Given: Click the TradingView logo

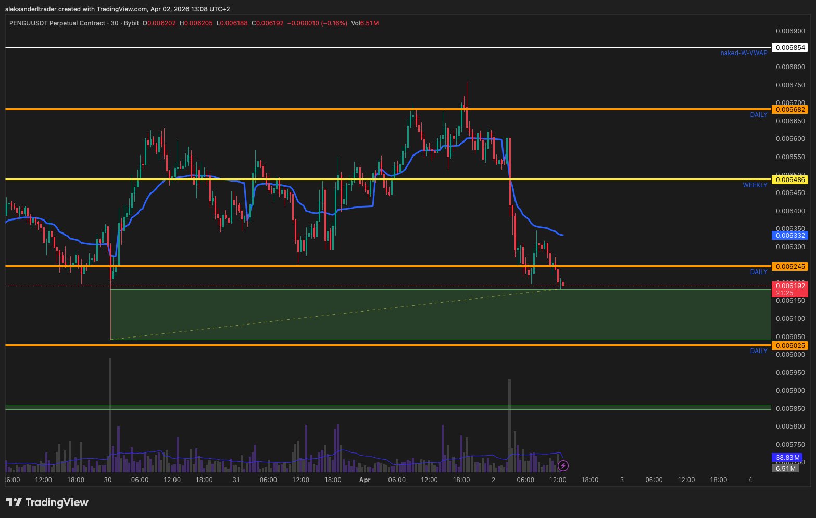Looking at the screenshot, I should pos(47,502).
